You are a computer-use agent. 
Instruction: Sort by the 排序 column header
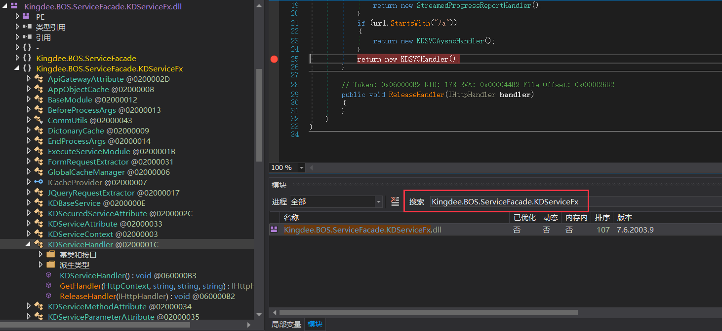point(602,217)
